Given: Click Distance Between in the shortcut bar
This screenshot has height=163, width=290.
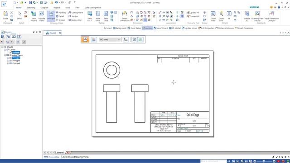Looking at the screenshot, I should (x=224, y=28).
